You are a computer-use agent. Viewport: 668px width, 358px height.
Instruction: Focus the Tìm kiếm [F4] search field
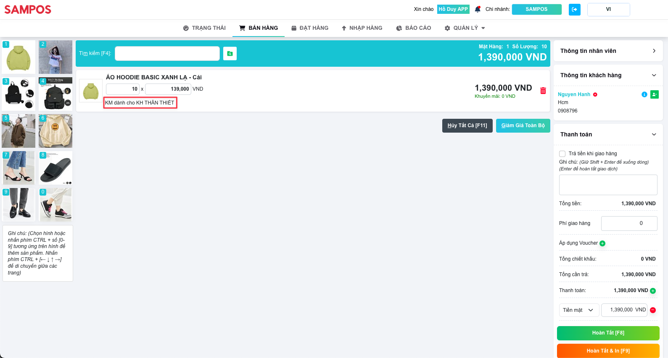point(167,53)
